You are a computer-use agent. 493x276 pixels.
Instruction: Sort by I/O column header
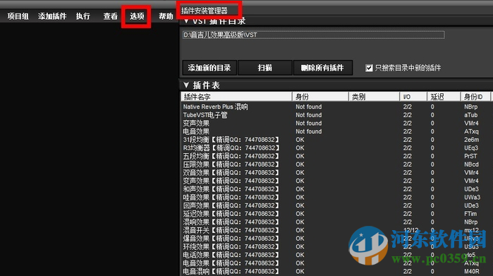pos(413,97)
